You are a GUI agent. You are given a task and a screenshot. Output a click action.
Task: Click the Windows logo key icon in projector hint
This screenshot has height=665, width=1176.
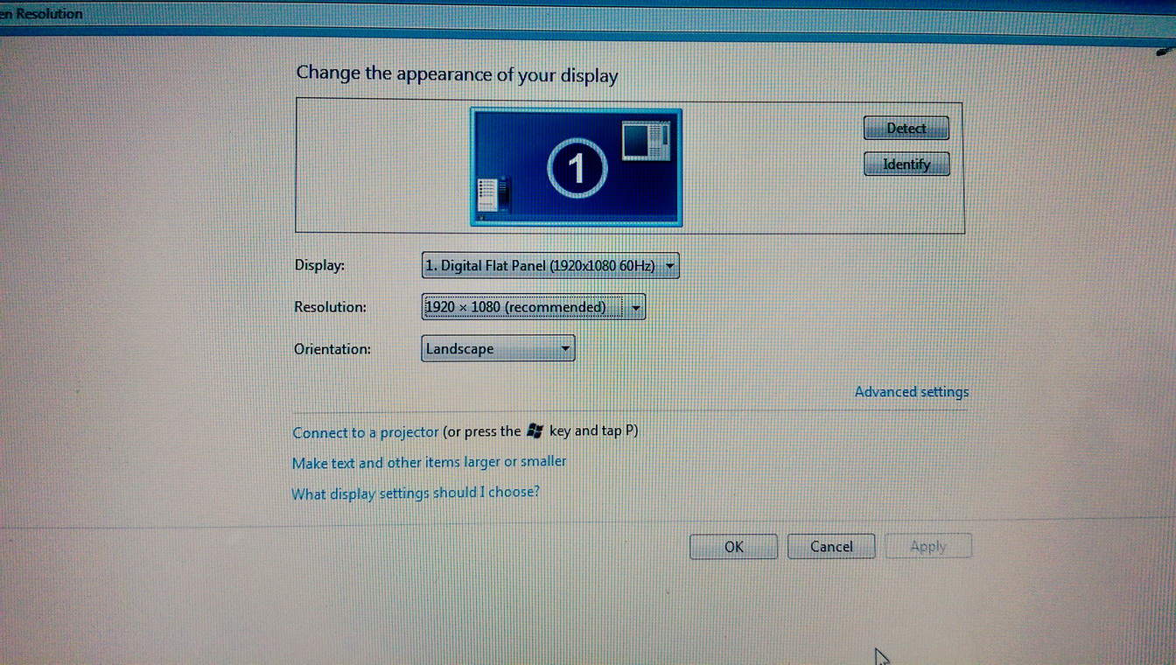click(535, 430)
